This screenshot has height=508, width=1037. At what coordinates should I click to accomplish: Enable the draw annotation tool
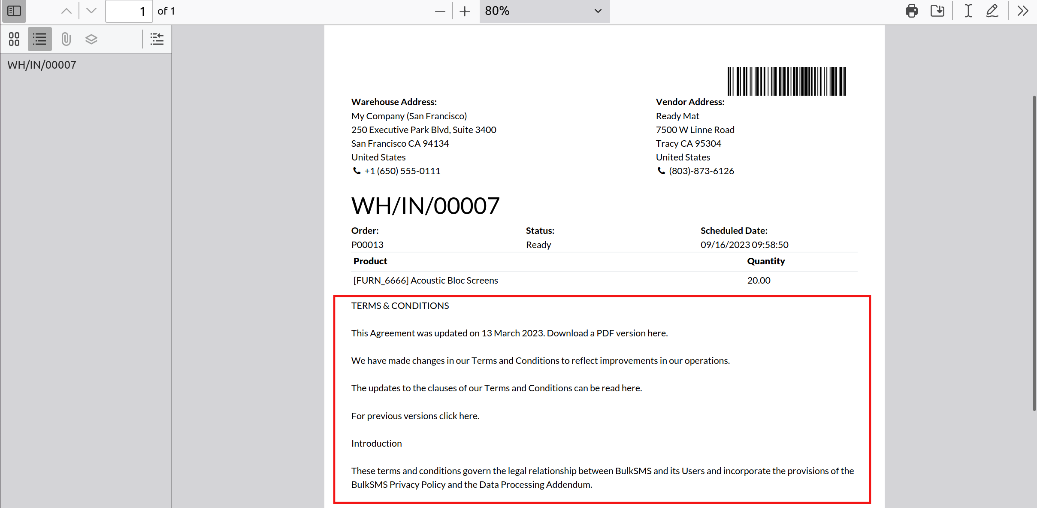coord(992,11)
